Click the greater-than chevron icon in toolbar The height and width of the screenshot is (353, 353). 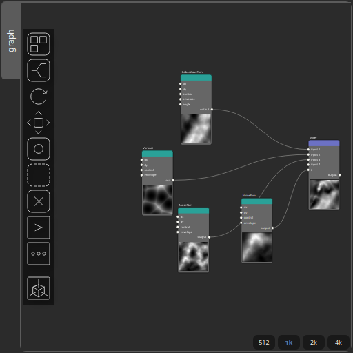pyautogui.click(x=39, y=228)
